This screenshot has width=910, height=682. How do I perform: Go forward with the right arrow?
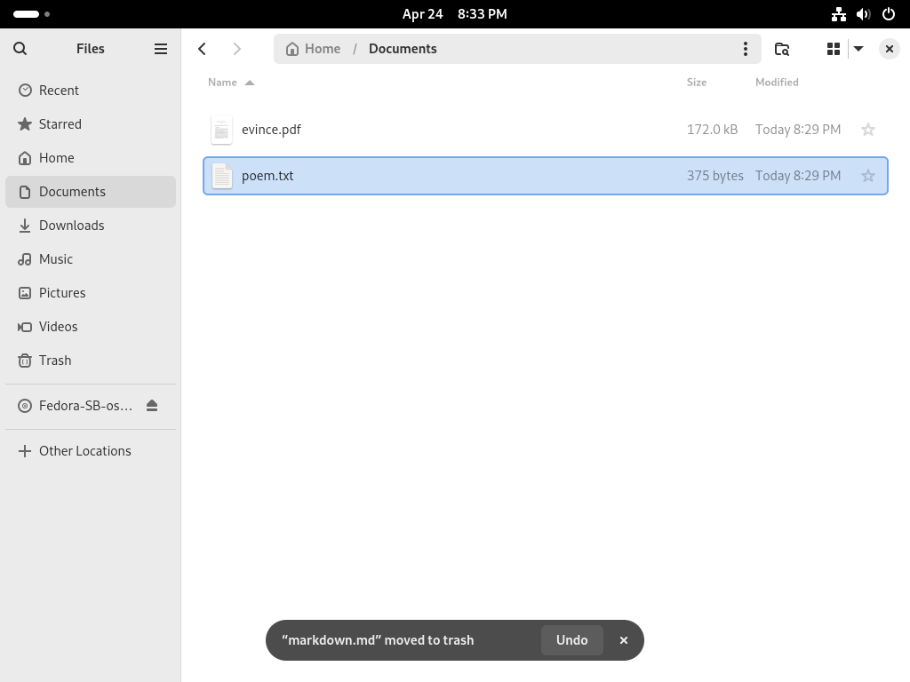click(x=236, y=49)
